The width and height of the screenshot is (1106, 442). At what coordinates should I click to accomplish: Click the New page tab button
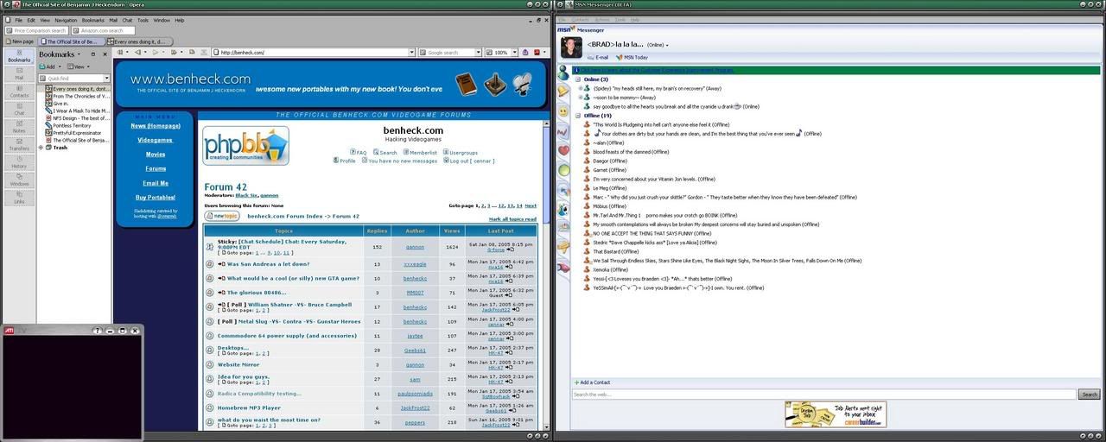[x=19, y=41]
